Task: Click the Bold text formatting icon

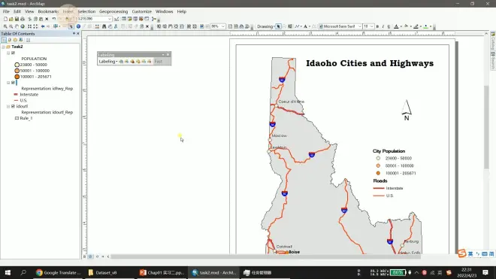Action: click(x=377, y=26)
